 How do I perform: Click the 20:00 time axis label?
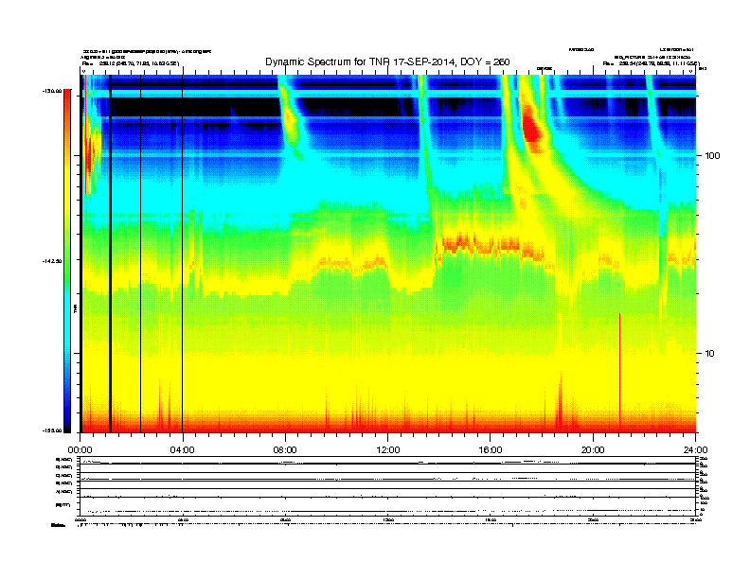pyautogui.click(x=593, y=450)
